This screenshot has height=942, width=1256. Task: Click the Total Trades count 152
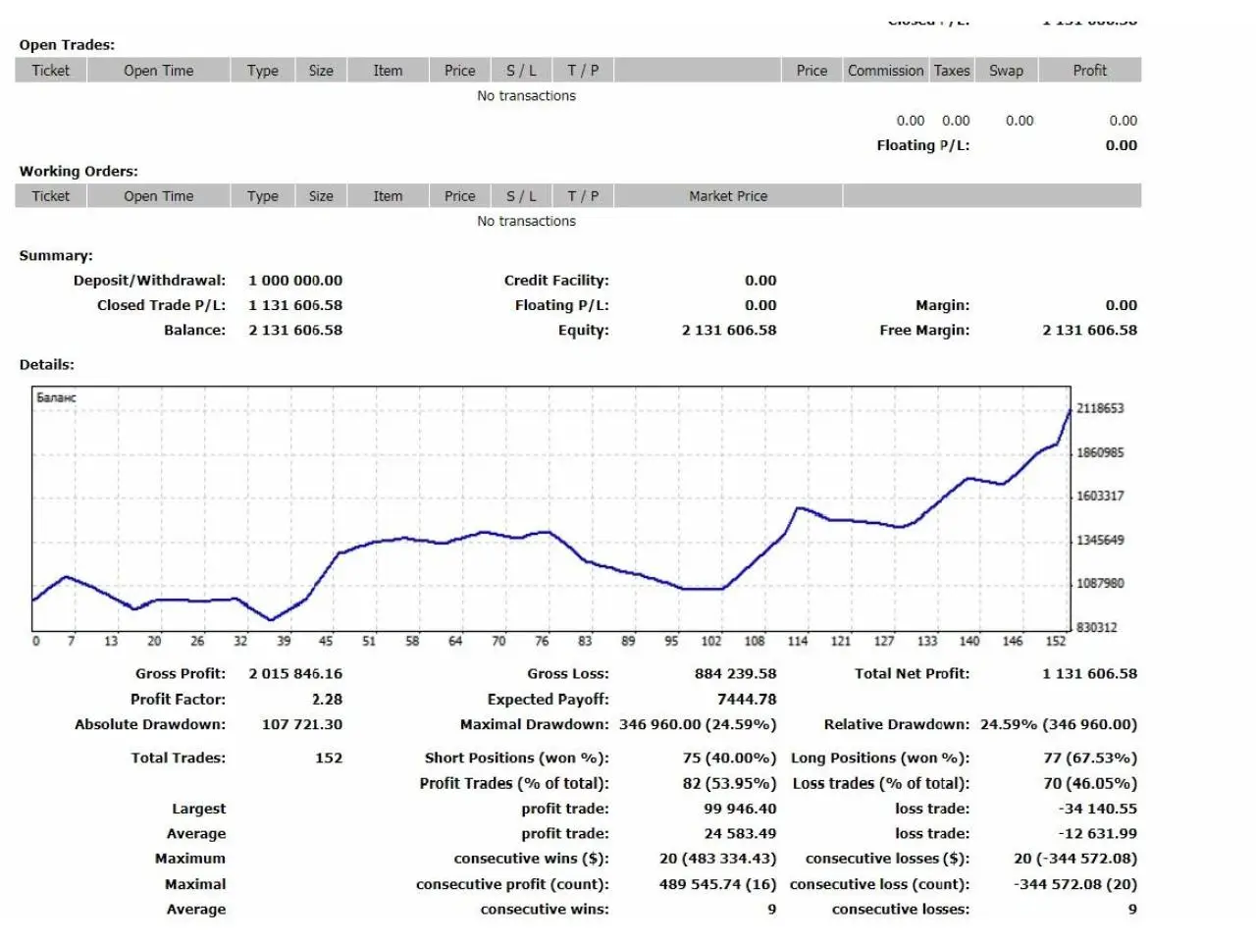[x=329, y=759]
